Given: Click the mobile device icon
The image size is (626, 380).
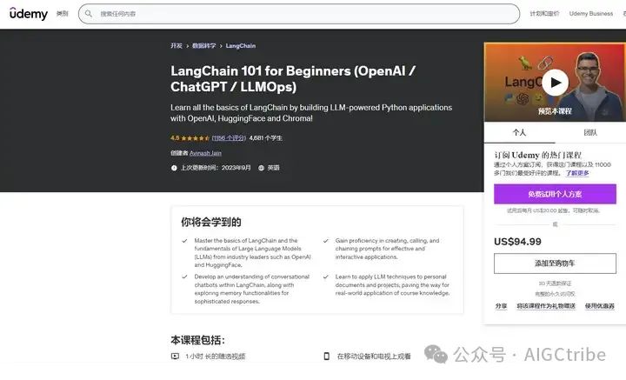Looking at the screenshot, I should click(326, 356).
